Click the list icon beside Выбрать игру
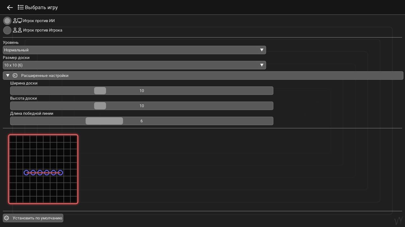The image size is (405, 227). (21, 7)
